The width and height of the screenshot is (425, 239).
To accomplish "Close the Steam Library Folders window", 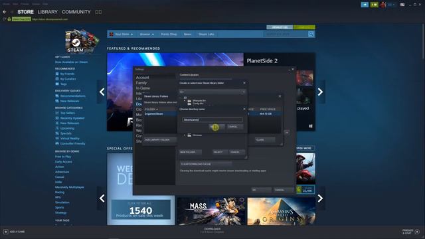I will pos(280,96).
